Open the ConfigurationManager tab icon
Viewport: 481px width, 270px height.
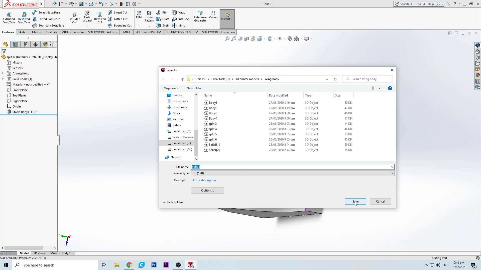[x=26, y=44]
